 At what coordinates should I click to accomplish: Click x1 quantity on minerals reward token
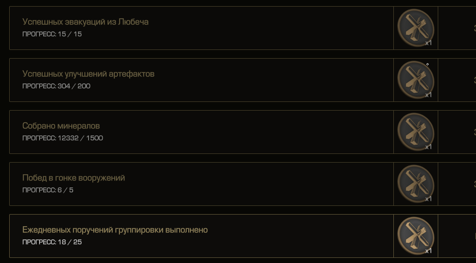[x=429, y=147]
